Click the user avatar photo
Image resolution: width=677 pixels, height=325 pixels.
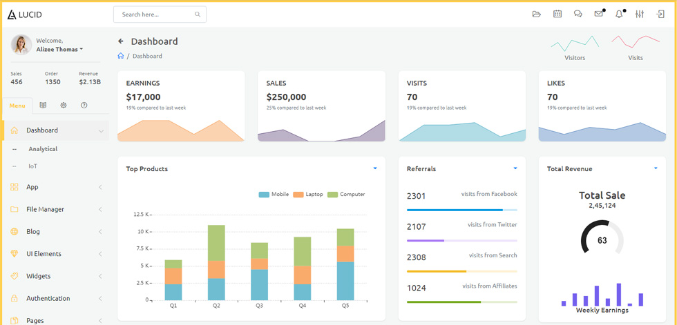pyautogui.click(x=21, y=45)
